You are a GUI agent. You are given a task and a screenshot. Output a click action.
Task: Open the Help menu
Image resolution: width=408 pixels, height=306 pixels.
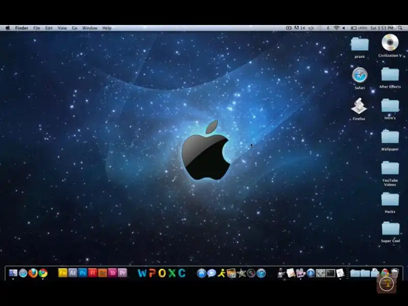(107, 28)
